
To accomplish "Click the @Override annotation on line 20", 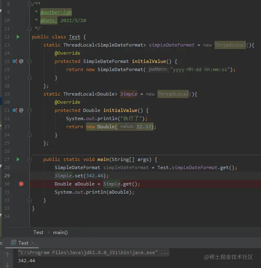I will (67, 102).
